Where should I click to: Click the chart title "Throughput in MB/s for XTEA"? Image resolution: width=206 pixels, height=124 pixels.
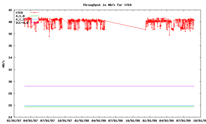[x=108, y=5]
